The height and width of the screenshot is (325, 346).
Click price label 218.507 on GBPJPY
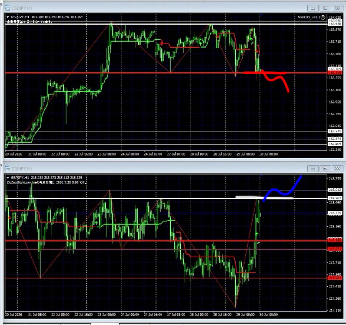click(x=335, y=198)
